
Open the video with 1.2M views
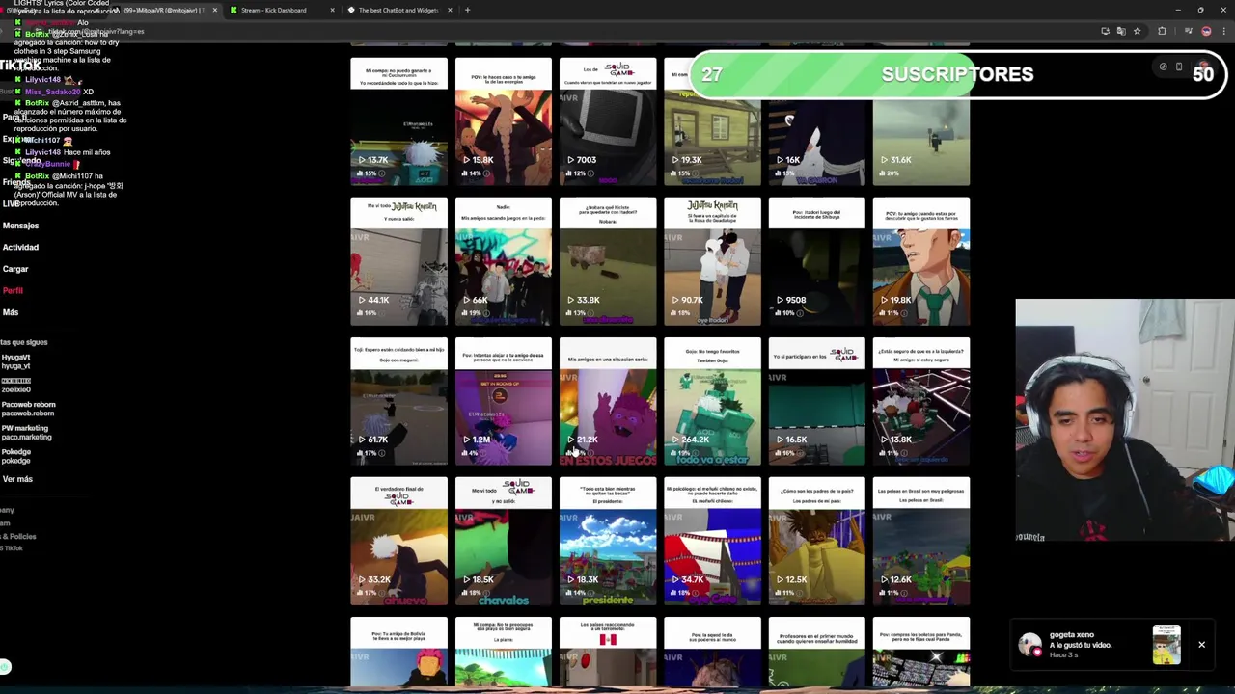503,401
